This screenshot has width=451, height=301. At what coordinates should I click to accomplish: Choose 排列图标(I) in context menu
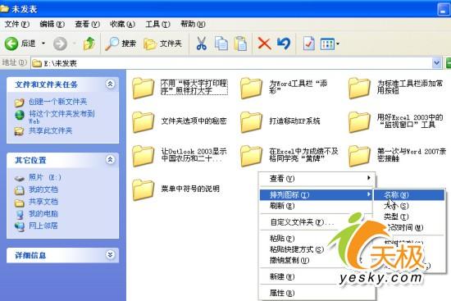click(x=317, y=195)
